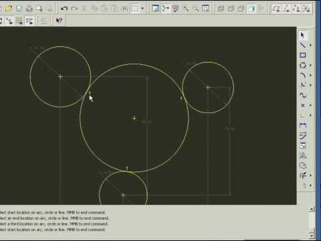The width and height of the screenshot is (321, 241).
Task: Click the message area scroll down arrow
Action: tap(312, 236)
